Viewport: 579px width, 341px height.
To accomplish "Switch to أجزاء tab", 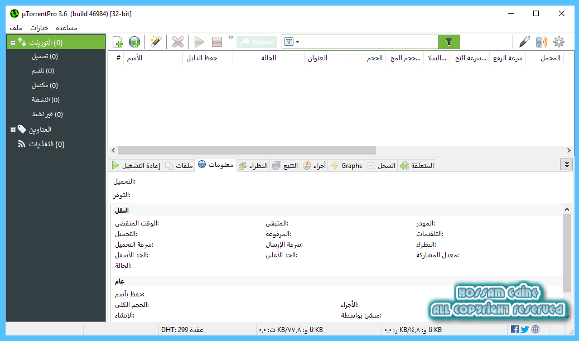I will pos(314,166).
